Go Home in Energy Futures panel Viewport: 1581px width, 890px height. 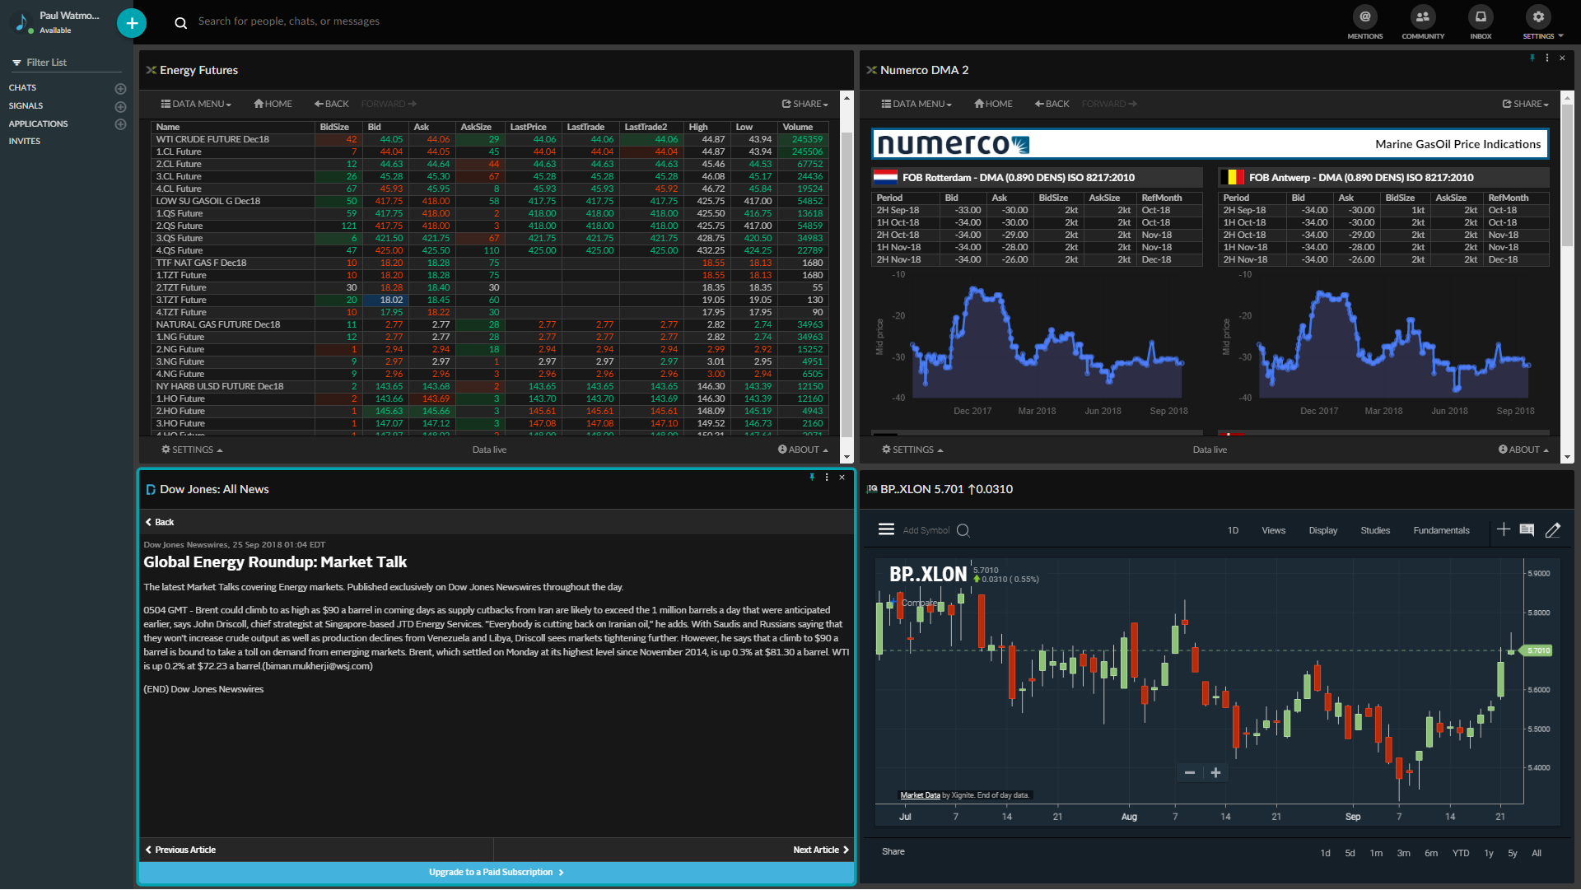(x=273, y=104)
